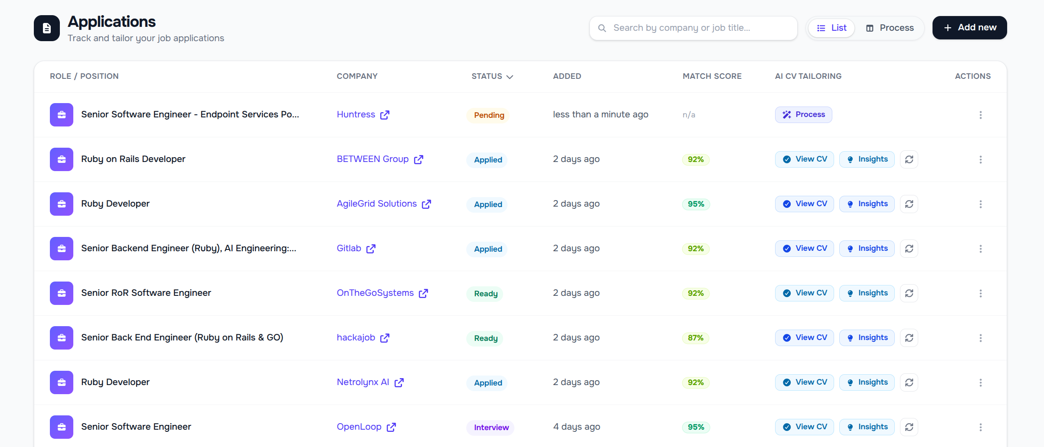Open BETWEEN Group external link icon
Image resolution: width=1044 pixels, height=447 pixels.
point(419,159)
